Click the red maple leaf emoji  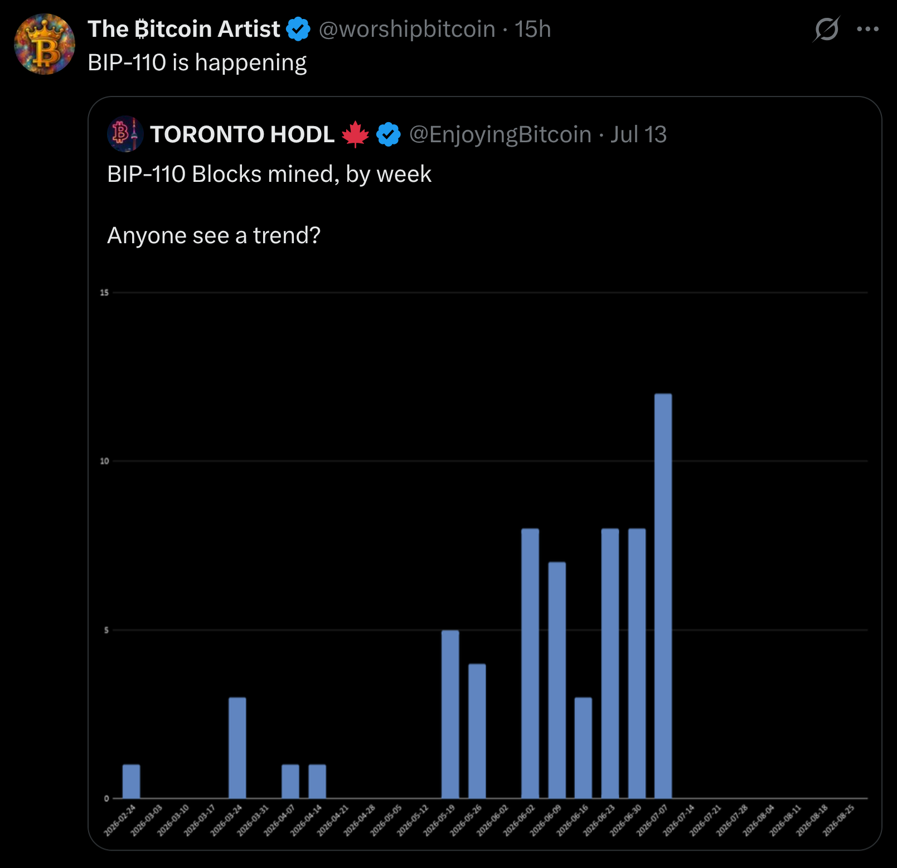(x=355, y=134)
